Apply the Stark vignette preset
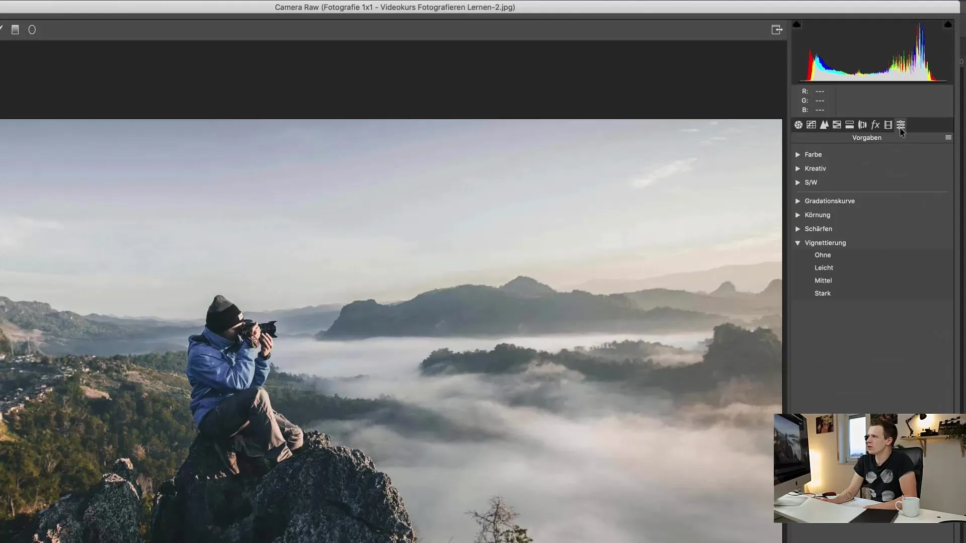This screenshot has height=543, width=966. [x=823, y=293]
